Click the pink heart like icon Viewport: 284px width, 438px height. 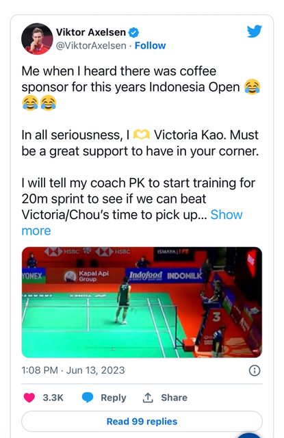(x=29, y=397)
